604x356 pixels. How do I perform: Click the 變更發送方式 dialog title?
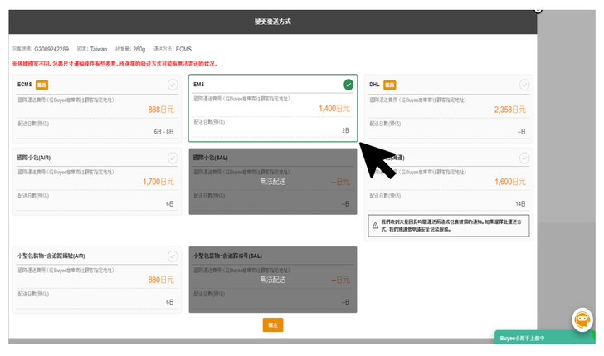pos(273,21)
